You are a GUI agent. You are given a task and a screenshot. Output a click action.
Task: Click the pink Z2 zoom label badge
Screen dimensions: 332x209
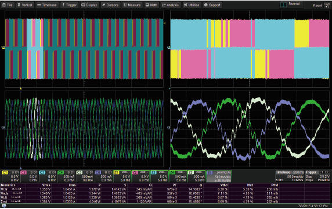(135, 172)
